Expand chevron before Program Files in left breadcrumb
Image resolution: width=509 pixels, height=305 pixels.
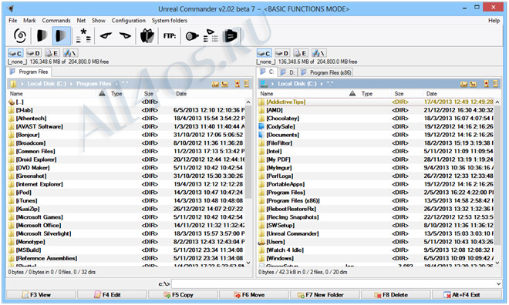71,84
